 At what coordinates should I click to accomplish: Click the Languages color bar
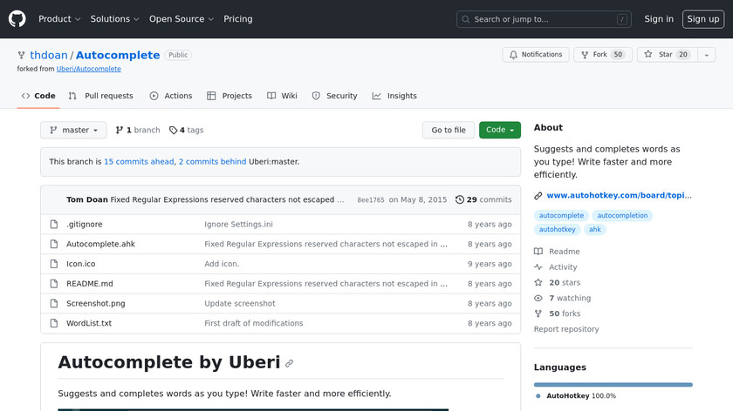613,384
